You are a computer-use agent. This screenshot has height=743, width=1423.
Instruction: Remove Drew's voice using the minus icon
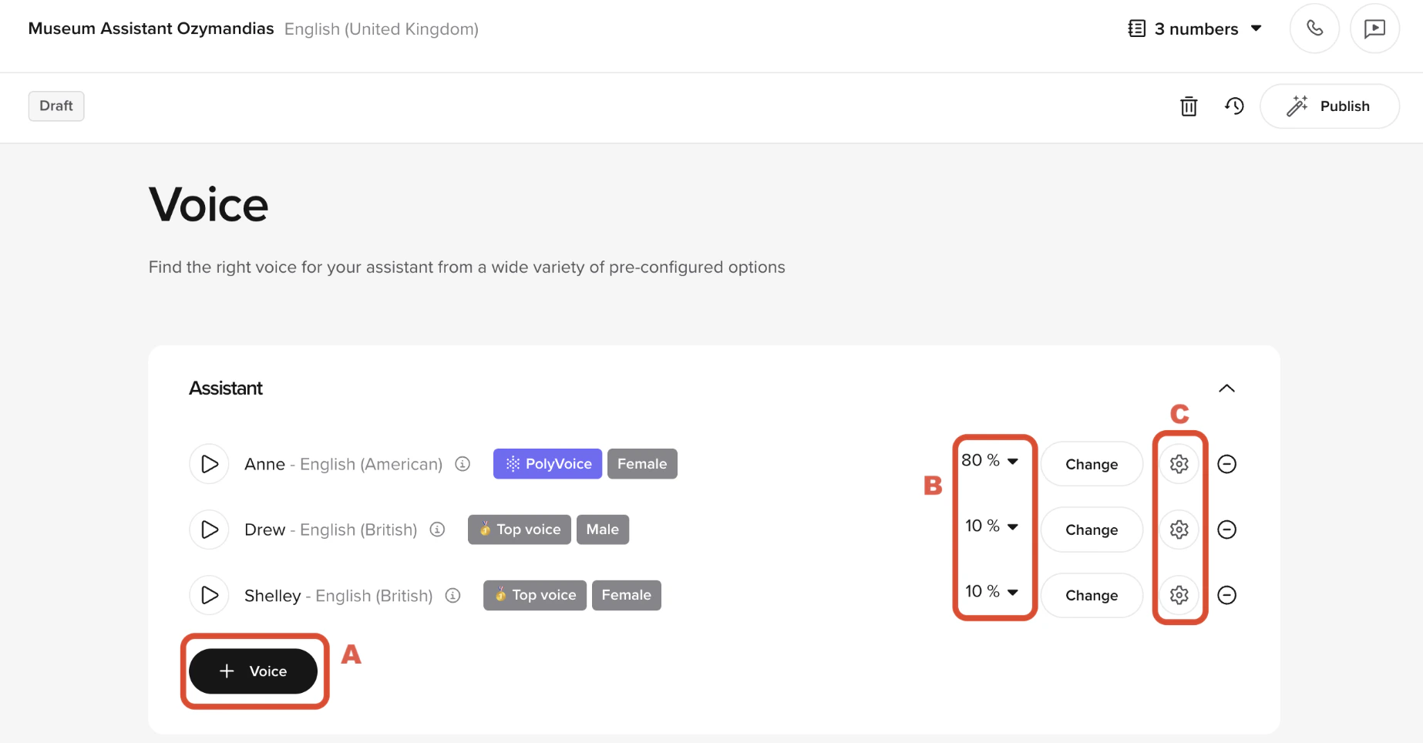(x=1228, y=530)
